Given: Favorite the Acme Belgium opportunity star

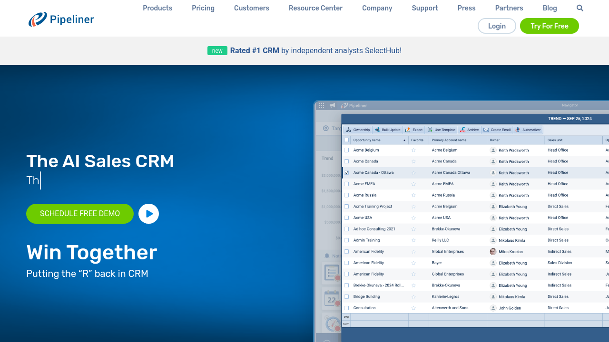Looking at the screenshot, I should 413,150.
